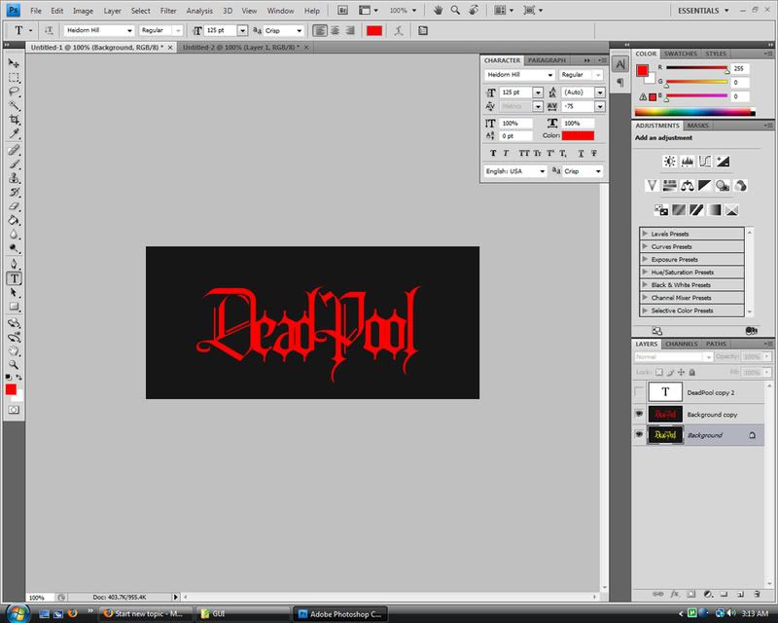Select the Lasso tool
Screen dimensions: 778x623
pos(14,92)
